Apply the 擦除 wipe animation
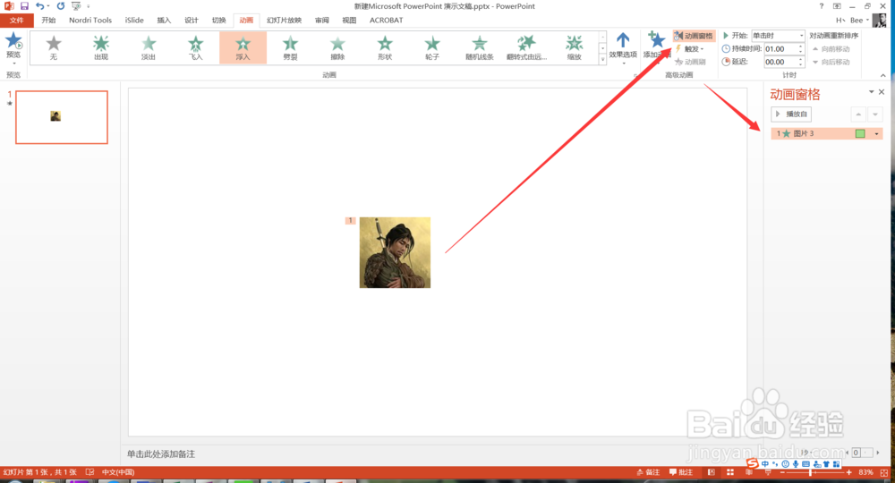This screenshot has width=895, height=483. tap(338, 47)
